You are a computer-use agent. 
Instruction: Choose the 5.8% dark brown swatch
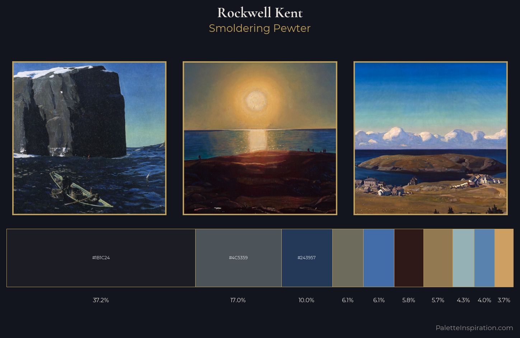pos(409,258)
